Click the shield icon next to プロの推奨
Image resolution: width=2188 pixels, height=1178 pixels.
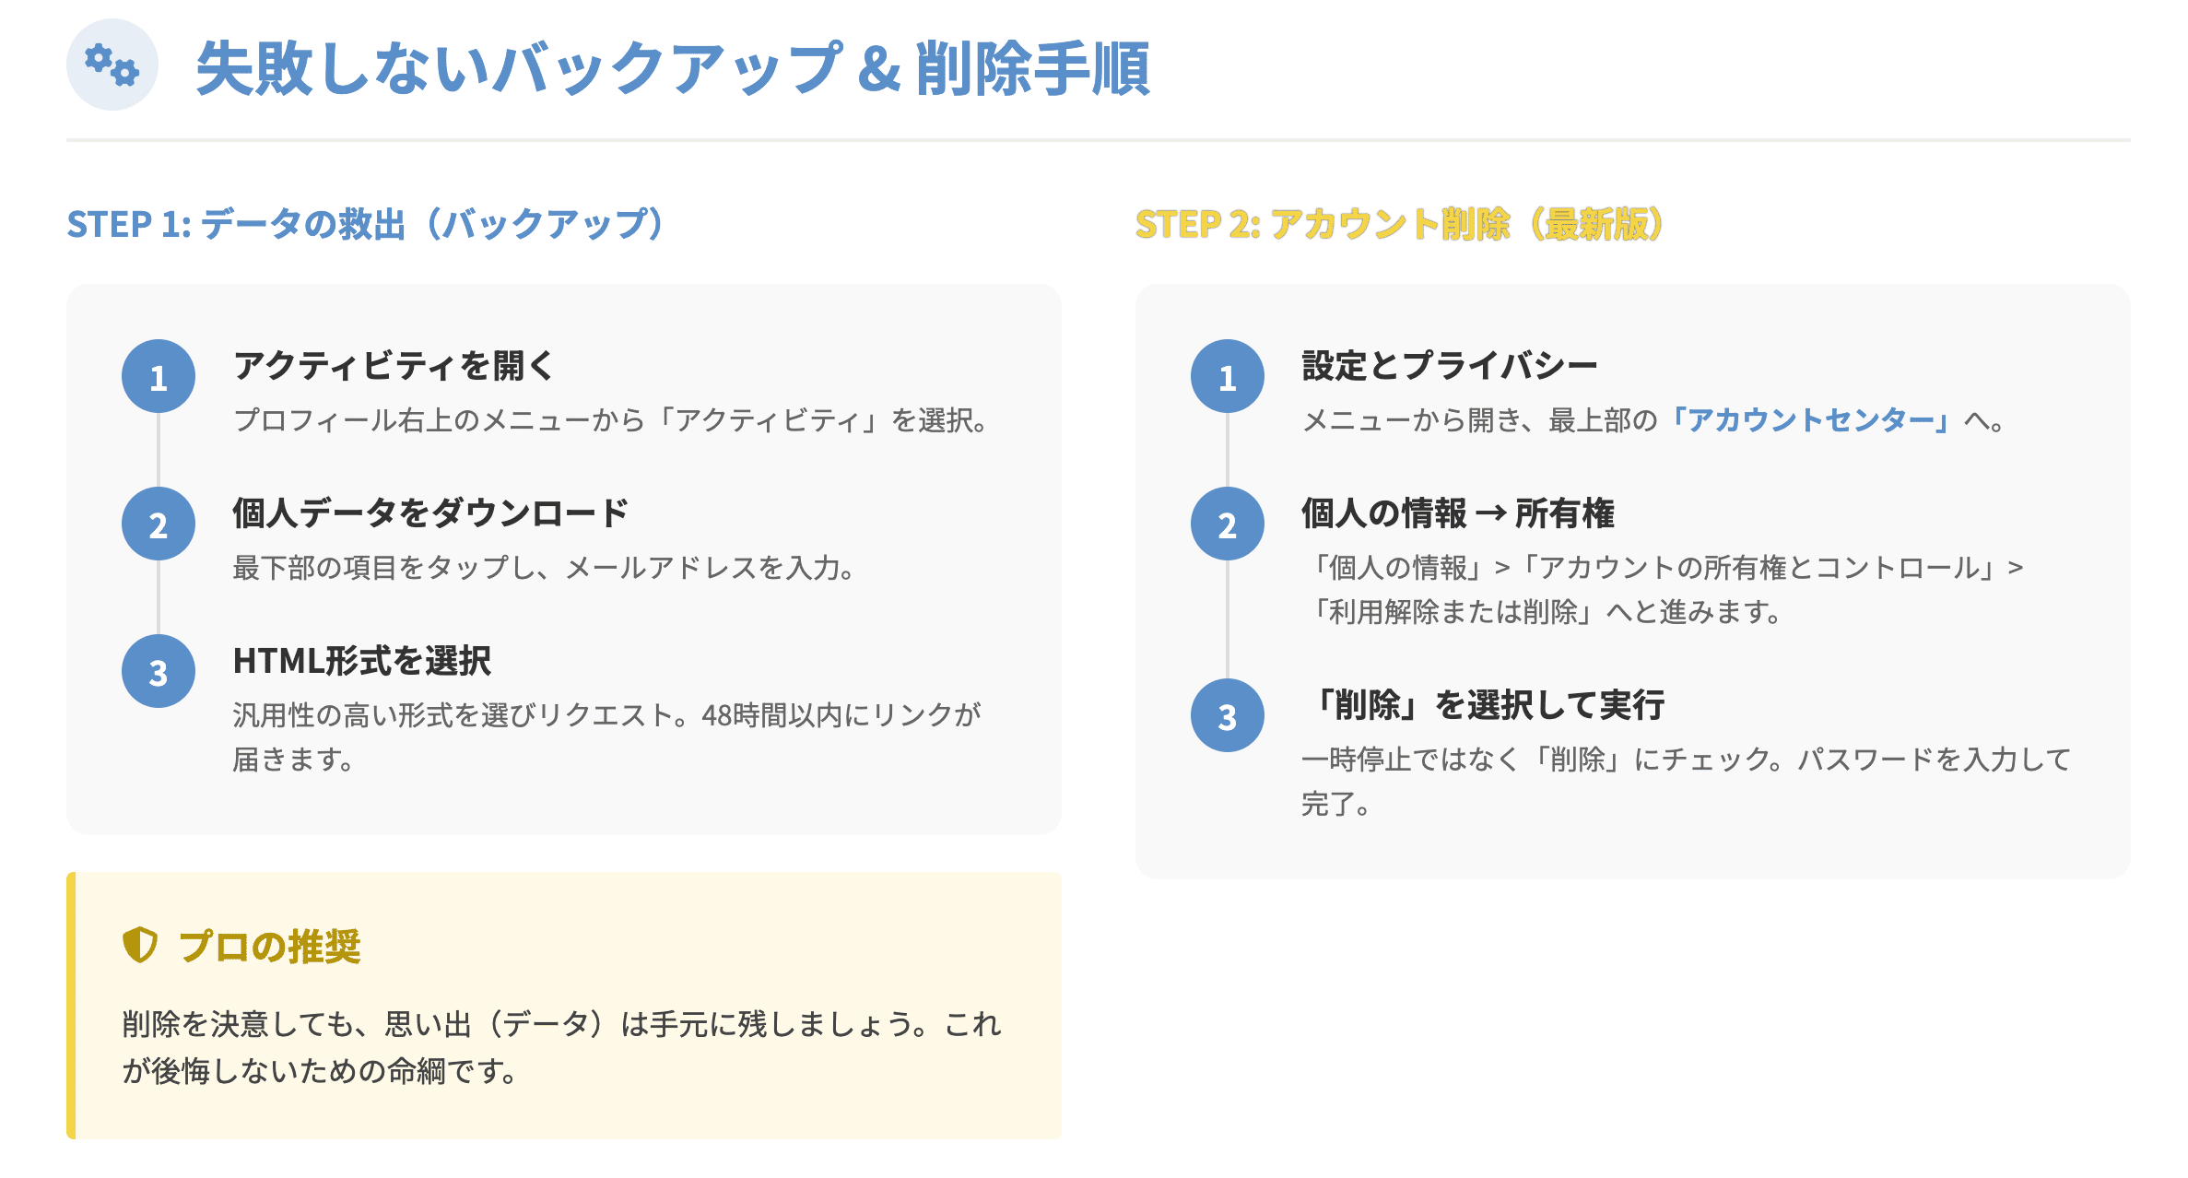click(140, 945)
